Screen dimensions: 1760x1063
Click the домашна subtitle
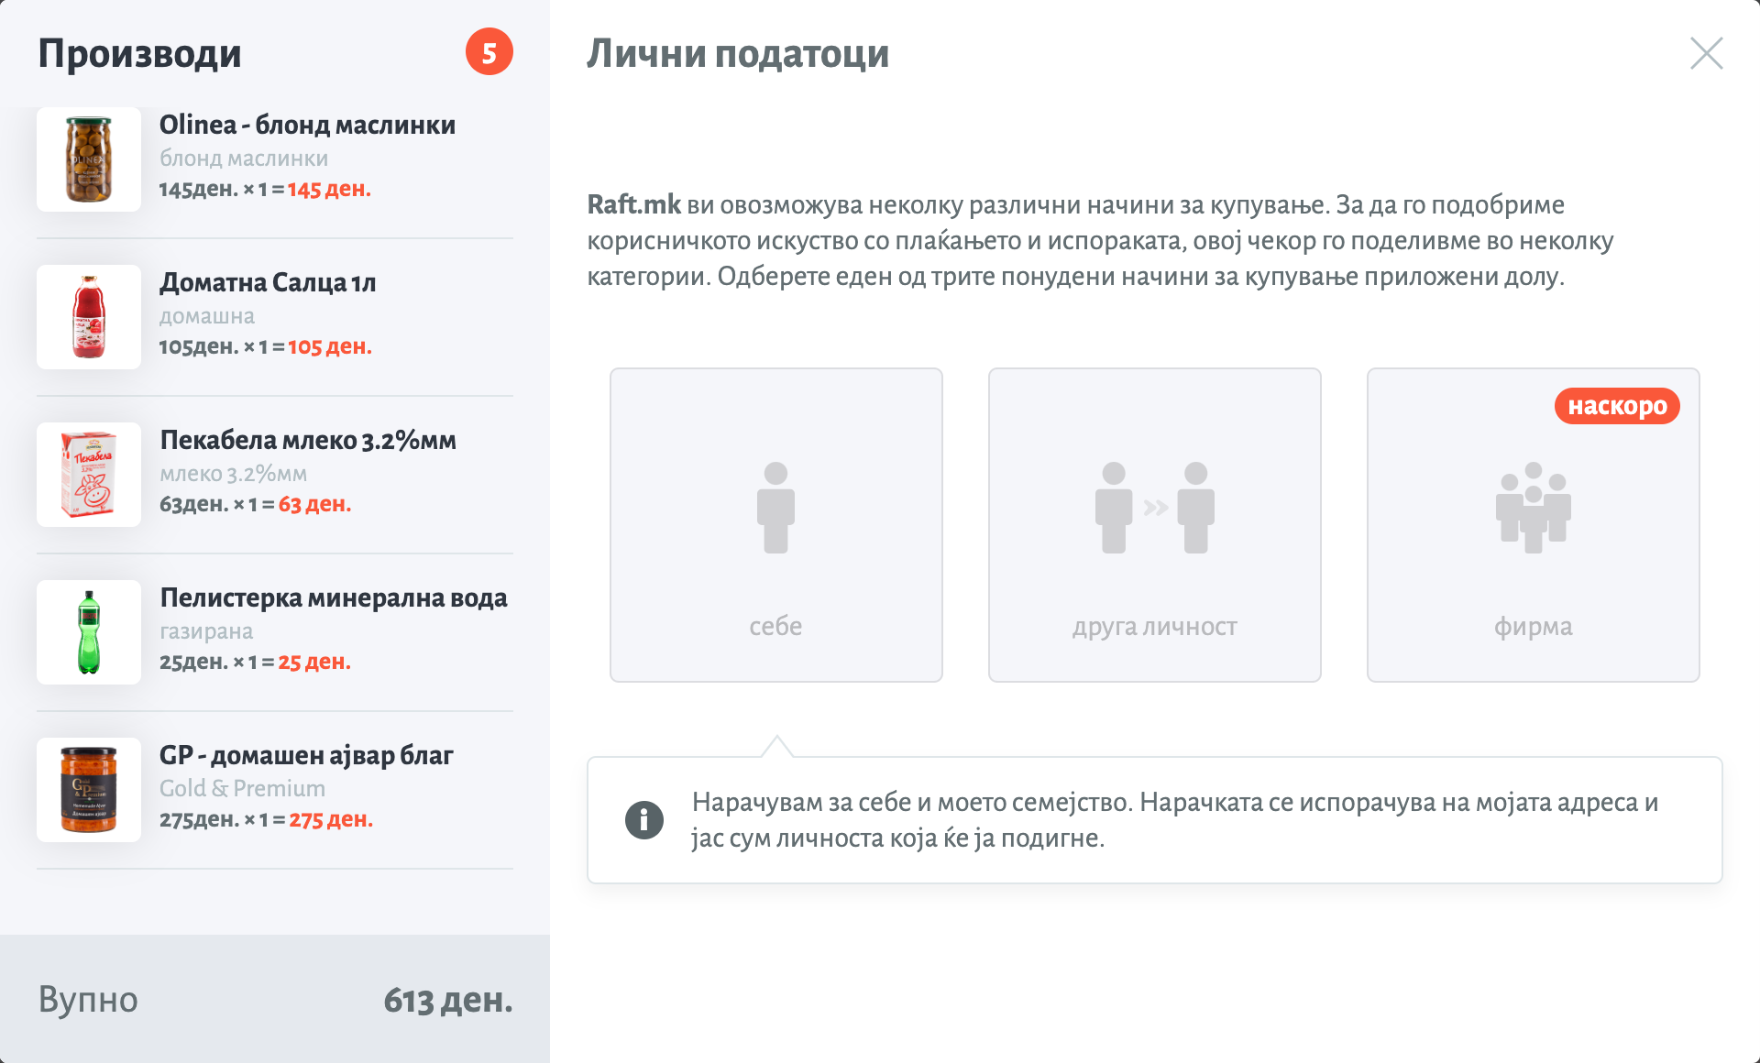pyautogui.click(x=207, y=316)
